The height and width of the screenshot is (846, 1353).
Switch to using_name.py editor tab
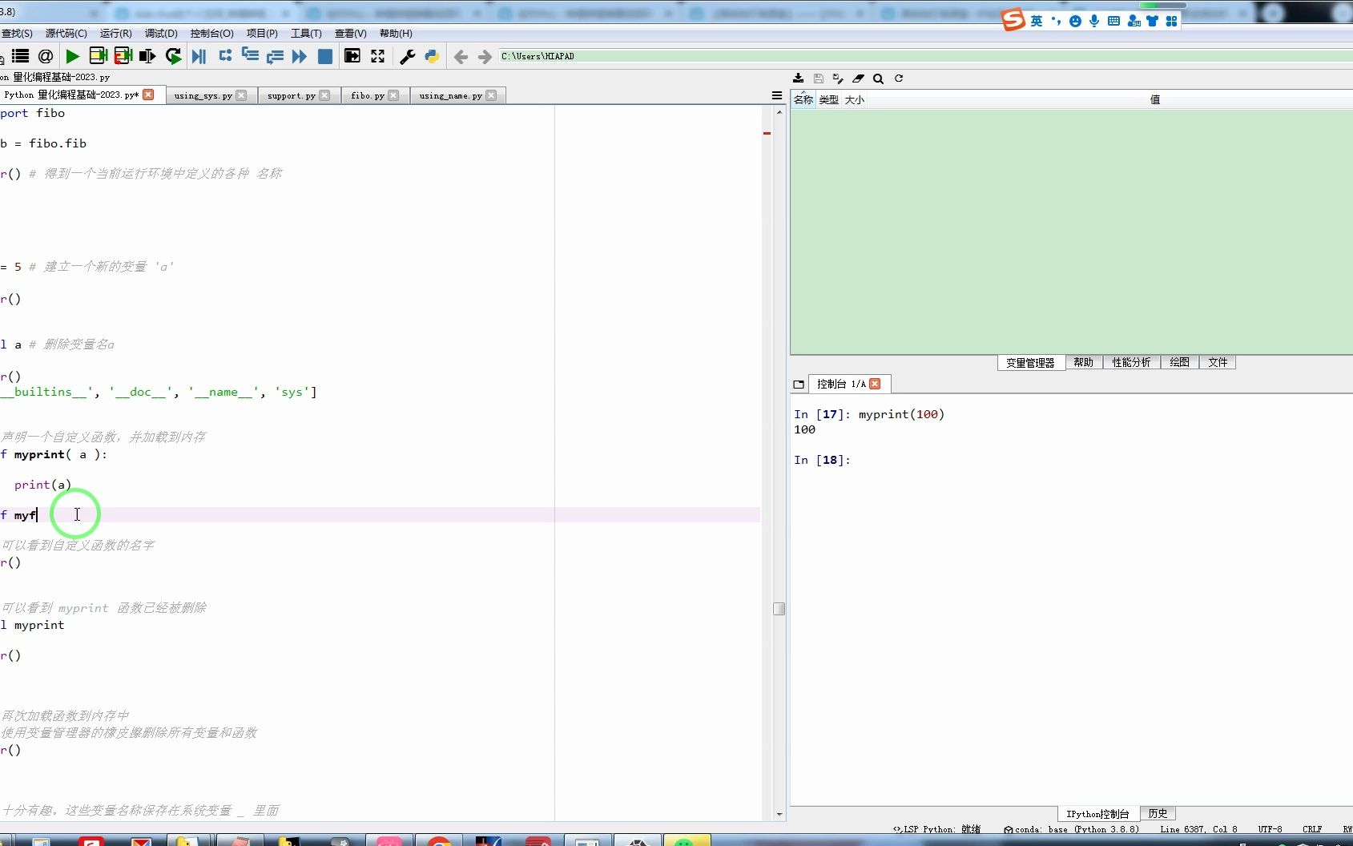point(451,95)
